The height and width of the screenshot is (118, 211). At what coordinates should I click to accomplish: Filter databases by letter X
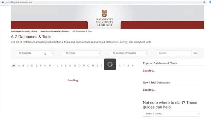pos(120,66)
